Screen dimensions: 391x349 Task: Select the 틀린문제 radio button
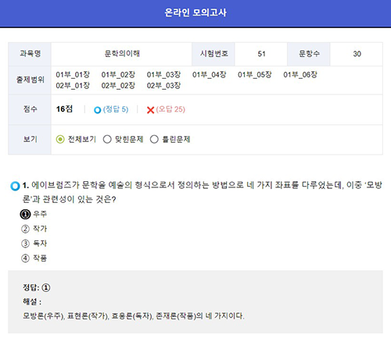tap(154, 140)
